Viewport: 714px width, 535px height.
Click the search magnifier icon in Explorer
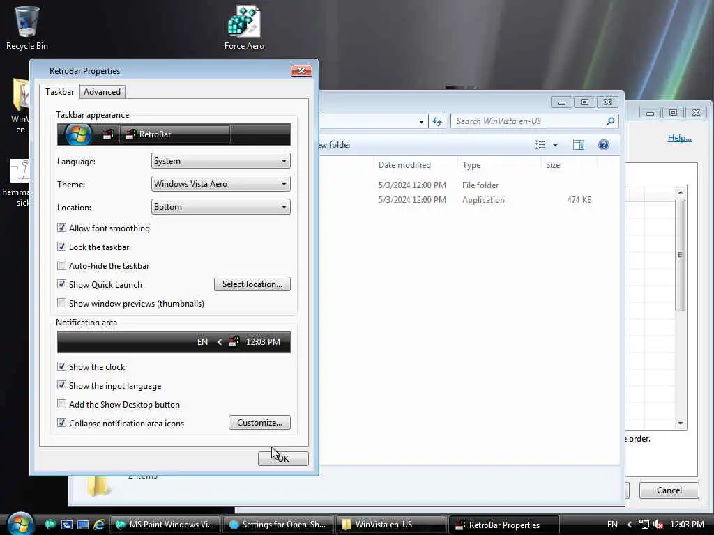610,121
